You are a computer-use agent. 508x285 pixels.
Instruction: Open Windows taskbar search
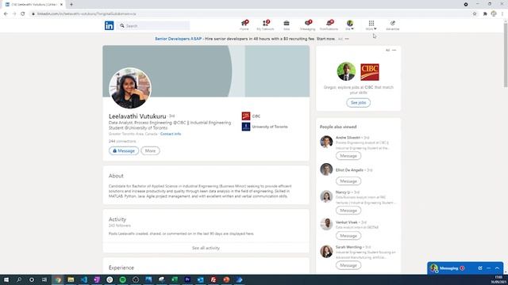[19, 279]
